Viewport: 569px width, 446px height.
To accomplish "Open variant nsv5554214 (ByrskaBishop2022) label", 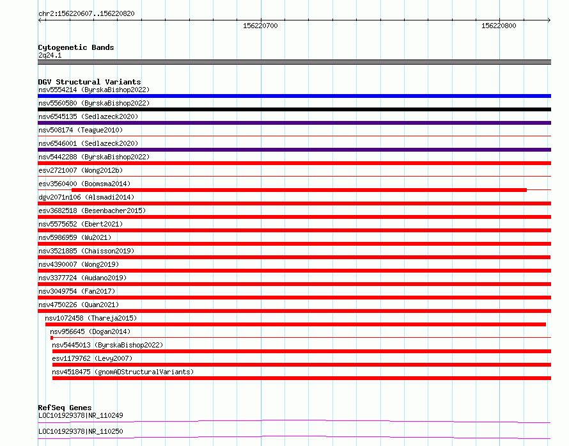I will click(x=94, y=90).
